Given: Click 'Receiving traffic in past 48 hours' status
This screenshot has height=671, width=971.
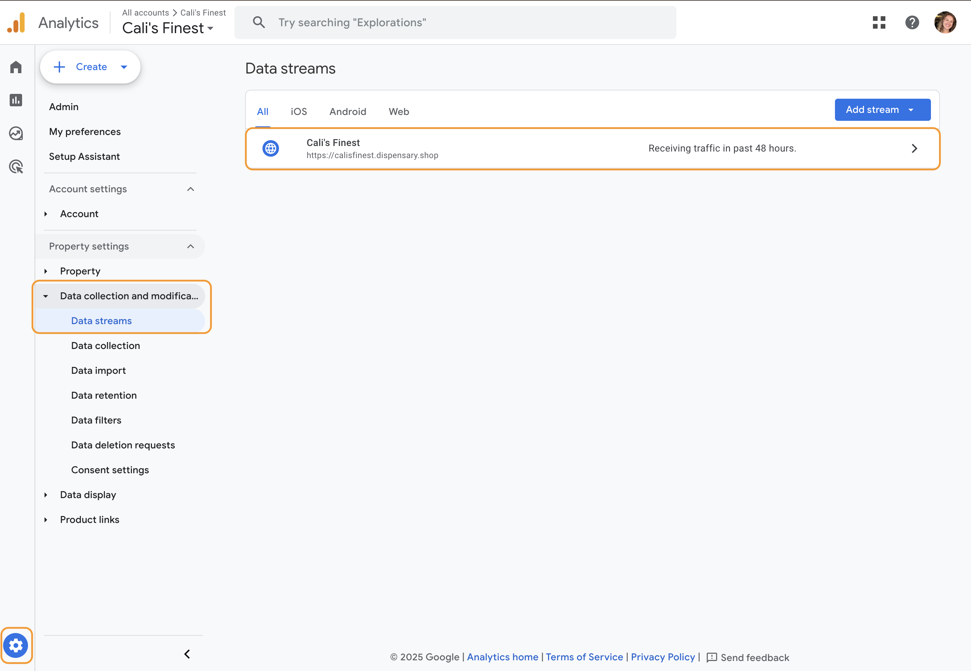Looking at the screenshot, I should [722, 148].
